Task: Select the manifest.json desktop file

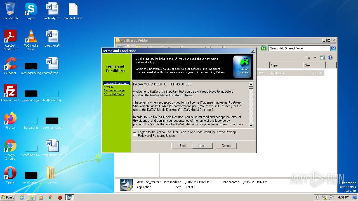Action: pos(73,11)
